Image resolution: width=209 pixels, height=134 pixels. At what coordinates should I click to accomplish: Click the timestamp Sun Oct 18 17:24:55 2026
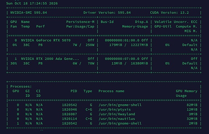[32, 3]
